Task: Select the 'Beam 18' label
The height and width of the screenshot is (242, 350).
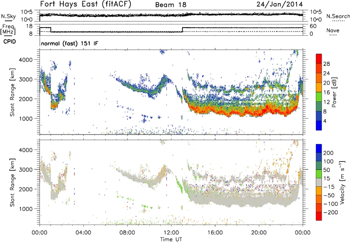Action: (171, 5)
